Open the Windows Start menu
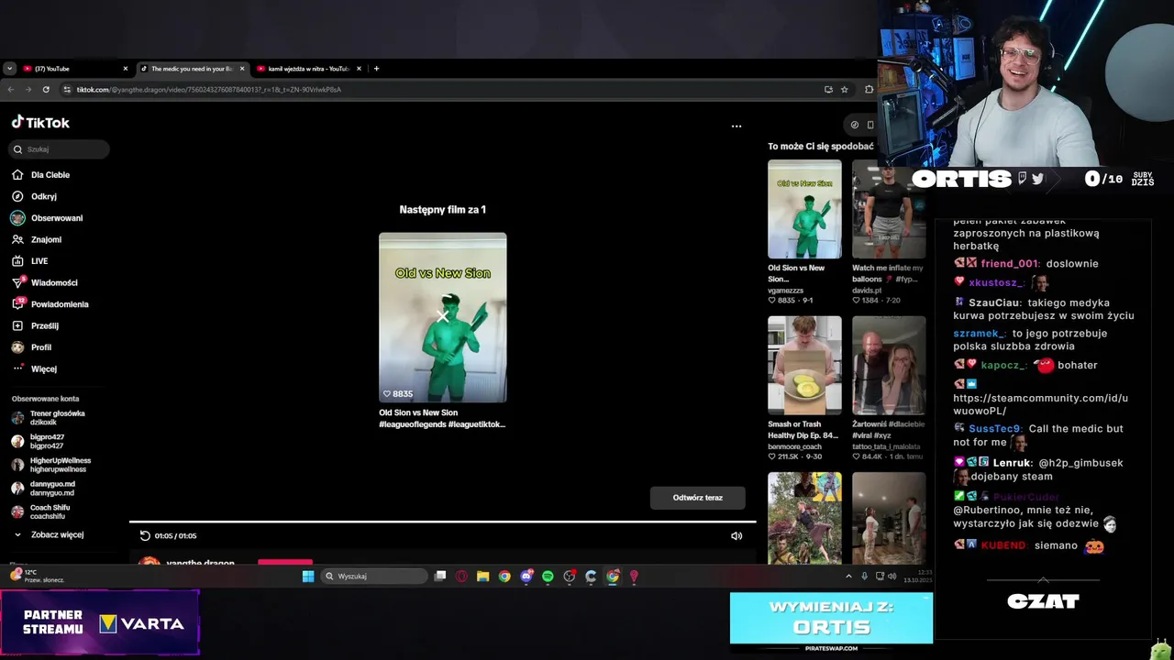 (x=308, y=577)
